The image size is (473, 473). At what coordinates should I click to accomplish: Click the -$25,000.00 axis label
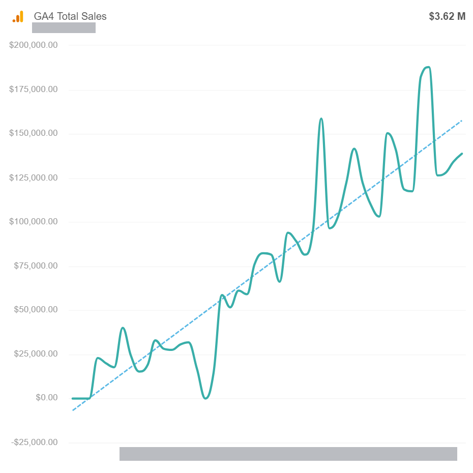pos(35,442)
